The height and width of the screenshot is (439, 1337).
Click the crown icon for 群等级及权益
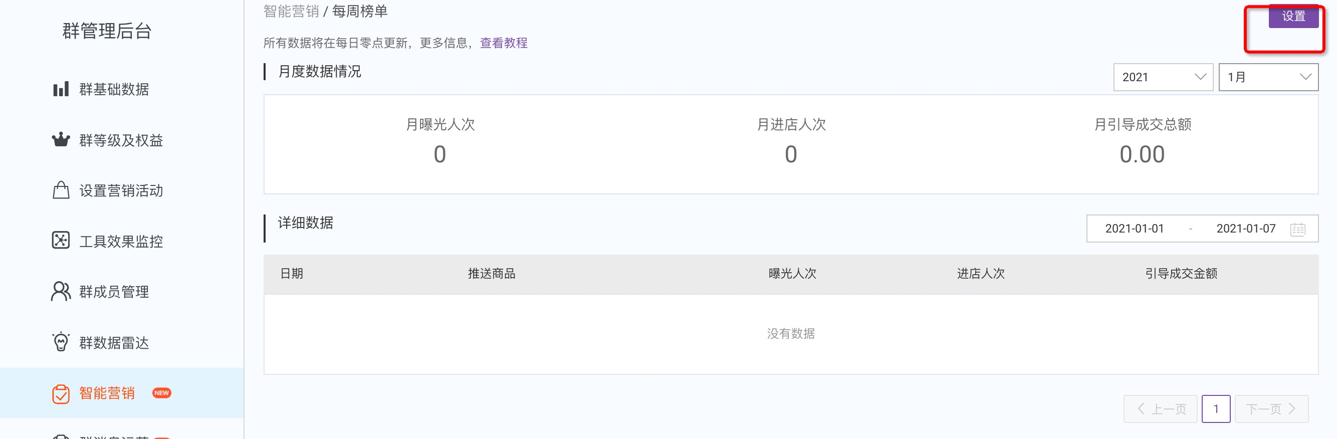(x=61, y=140)
